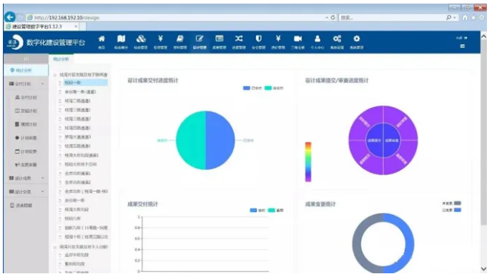Click the browser home icon
The width and height of the screenshot is (492, 279).
[x=465, y=18]
